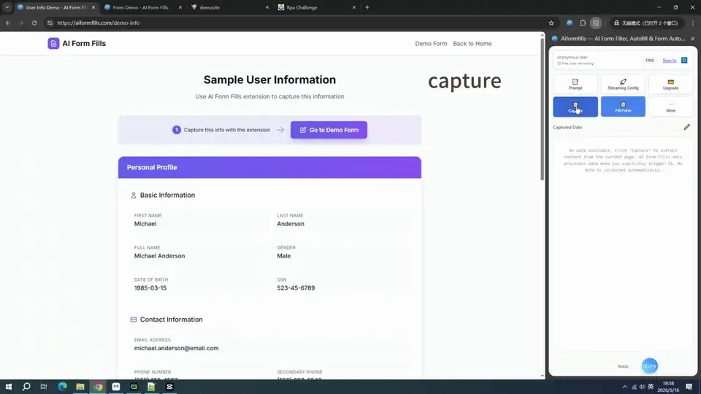Open Streaming Config tile
The width and height of the screenshot is (701, 394).
[x=623, y=84]
